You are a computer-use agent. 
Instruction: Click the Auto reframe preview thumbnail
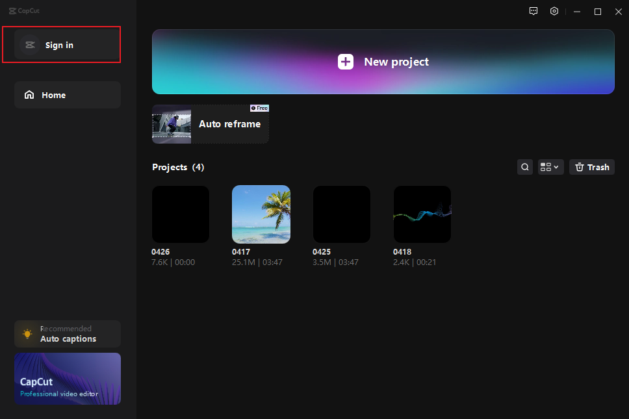point(172,124)
